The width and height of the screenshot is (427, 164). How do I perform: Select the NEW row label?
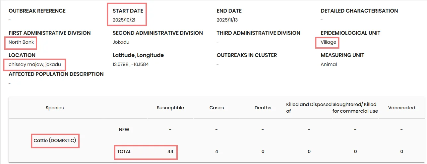pos(124,130)
